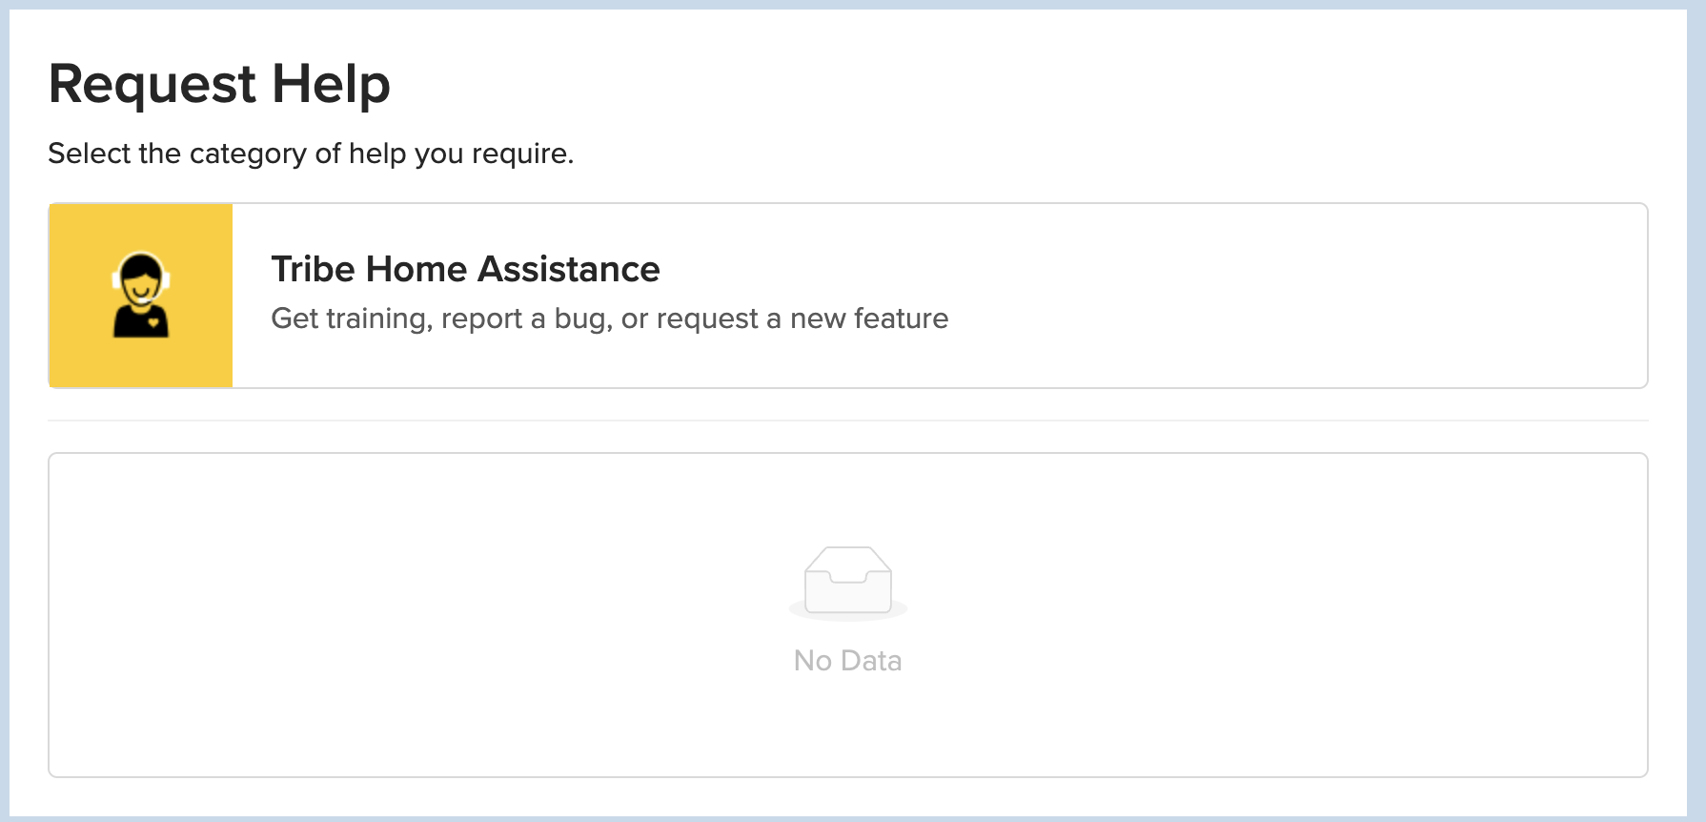Open Tribe Home Assistance category title
1706x822 pixels.
pyautogui.click(x=465, y=270)
